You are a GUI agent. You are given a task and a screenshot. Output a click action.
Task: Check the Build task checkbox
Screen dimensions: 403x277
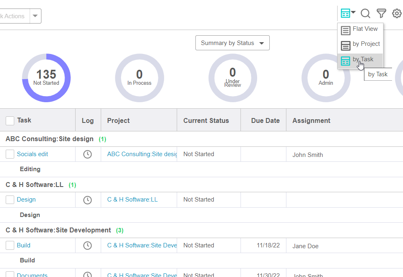(x=10, y=245)
